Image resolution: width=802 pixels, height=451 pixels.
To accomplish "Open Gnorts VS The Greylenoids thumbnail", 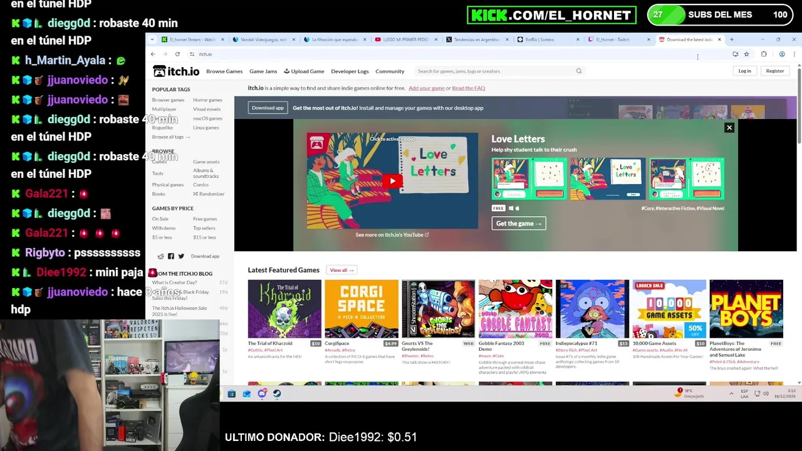I will (x=439, y=309).
